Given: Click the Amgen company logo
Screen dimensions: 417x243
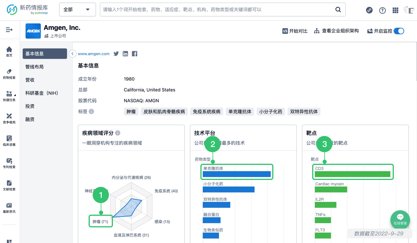Looking at the screenshot, I should pyautogui.click(x=33, y=31).
